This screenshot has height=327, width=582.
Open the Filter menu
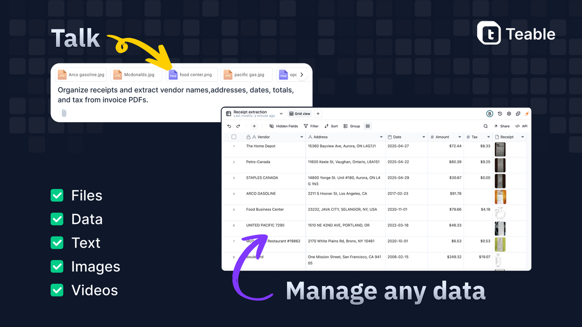(x=311, y=126)
